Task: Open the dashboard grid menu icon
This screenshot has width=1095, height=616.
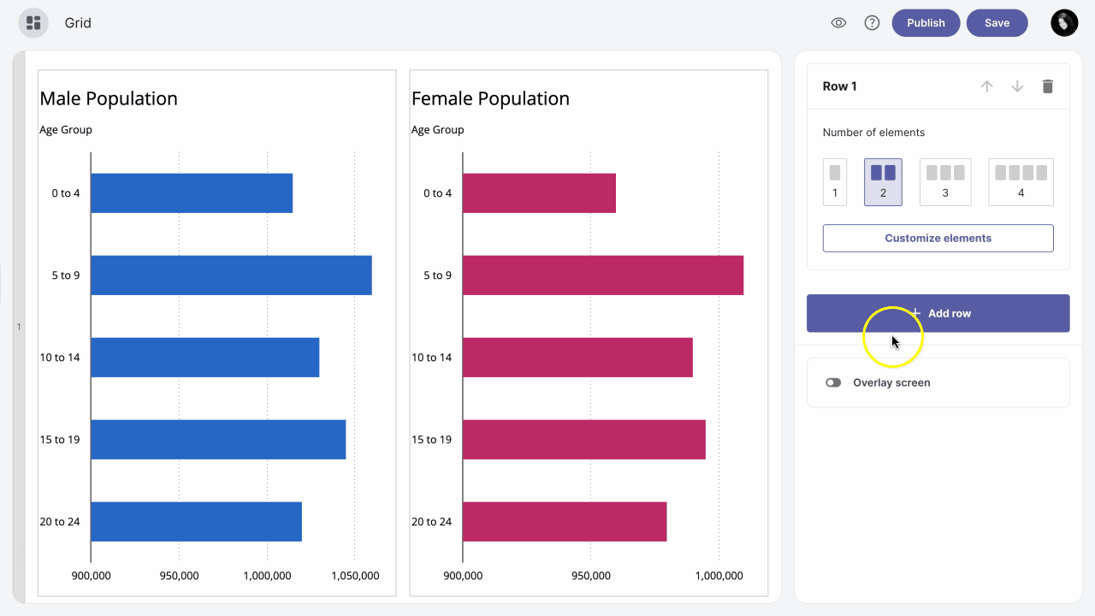Action: click(x=33, y=23)
